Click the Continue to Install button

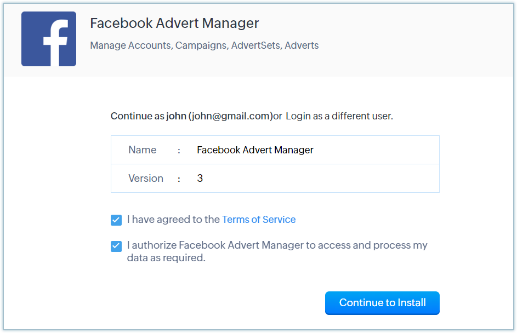coord(382,303)
